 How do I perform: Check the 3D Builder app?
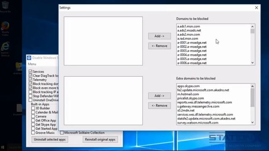(33, 108)
